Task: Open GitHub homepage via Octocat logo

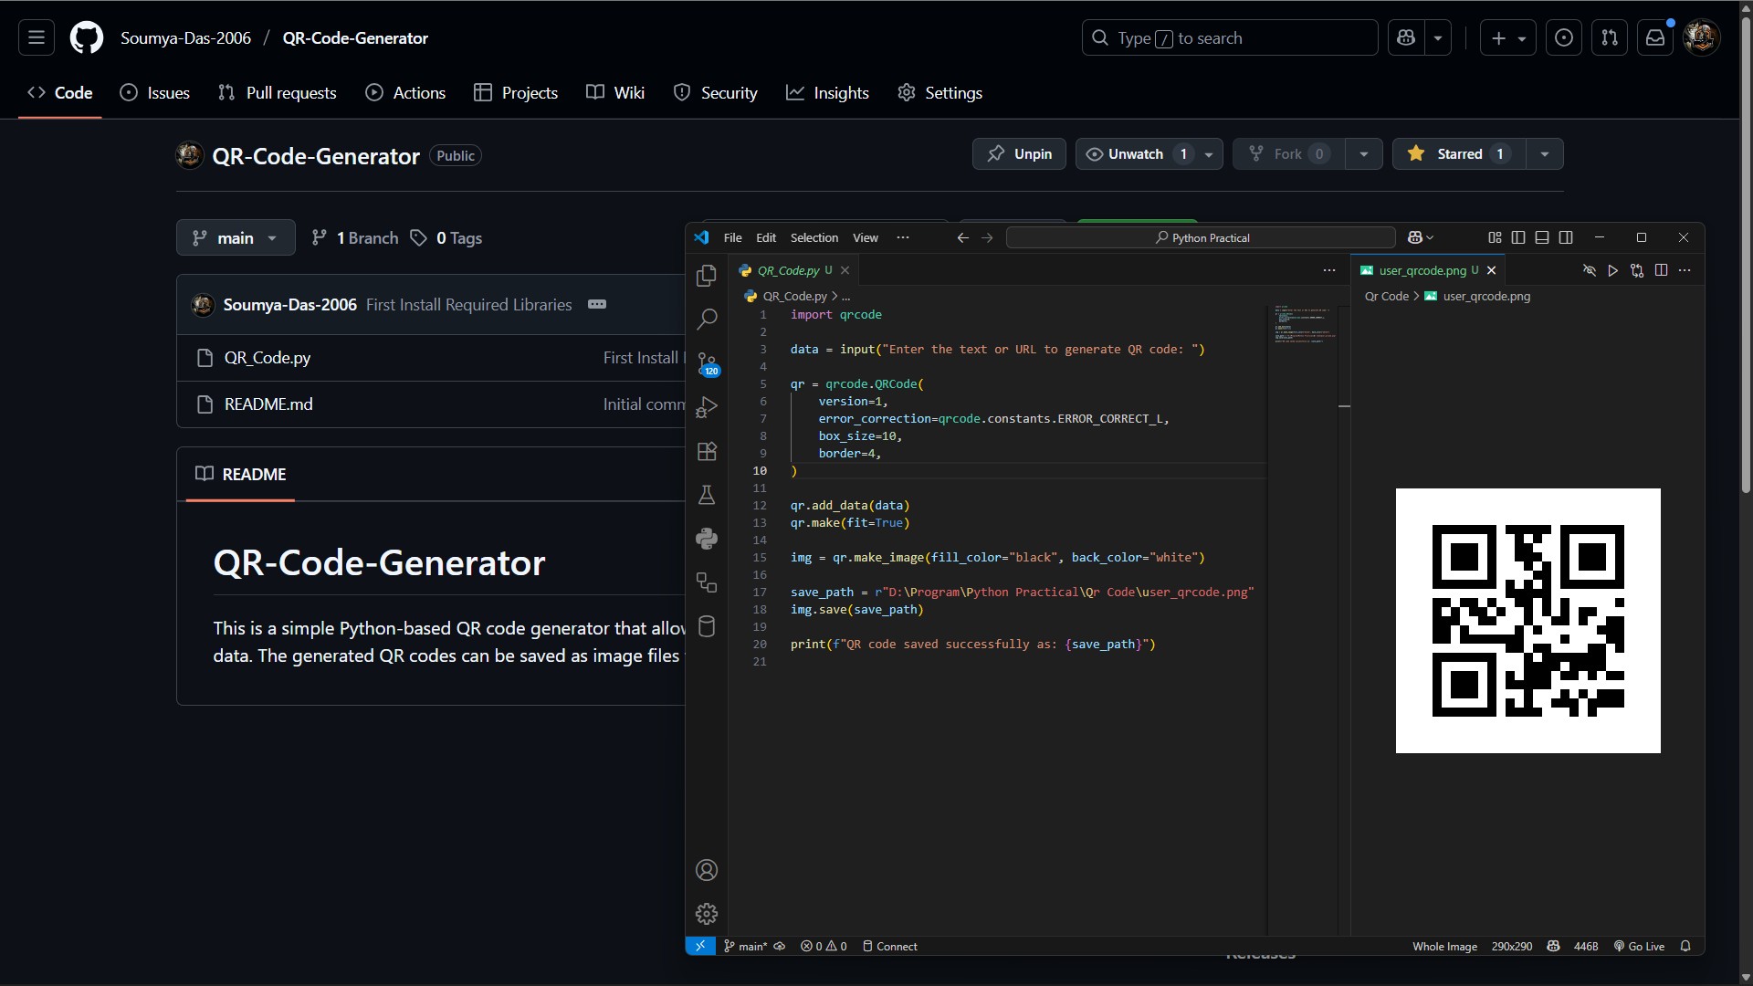Action: point(87,38)
